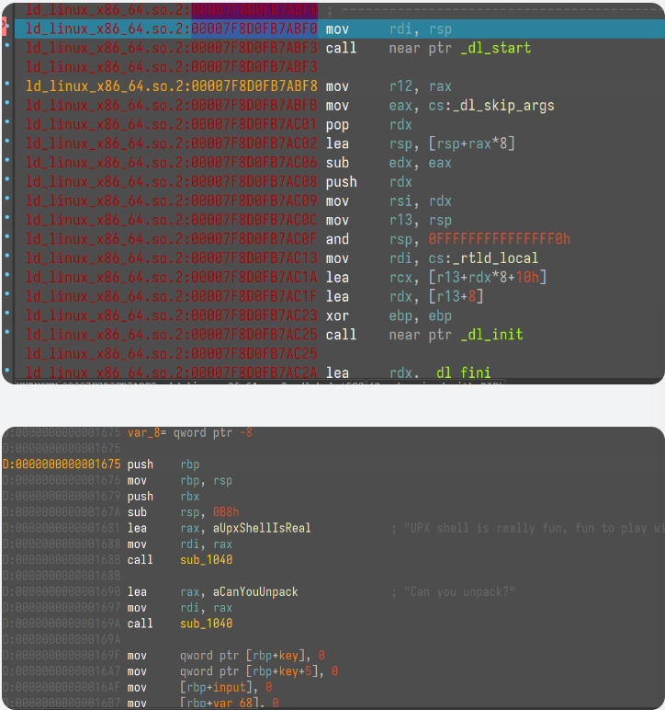This screenshot has height=710, width=665.
Task: Click the _rtld_local symbol reference
Action: (x=496, y=258)
